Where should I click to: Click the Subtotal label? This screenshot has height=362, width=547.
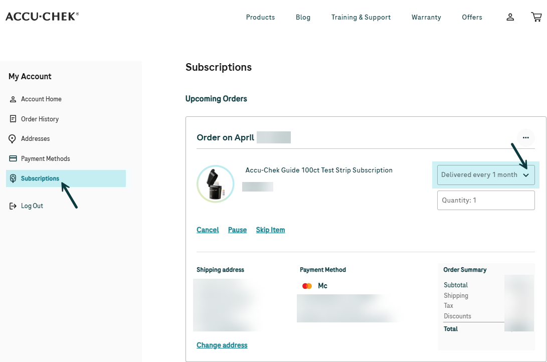click(456, 285)
